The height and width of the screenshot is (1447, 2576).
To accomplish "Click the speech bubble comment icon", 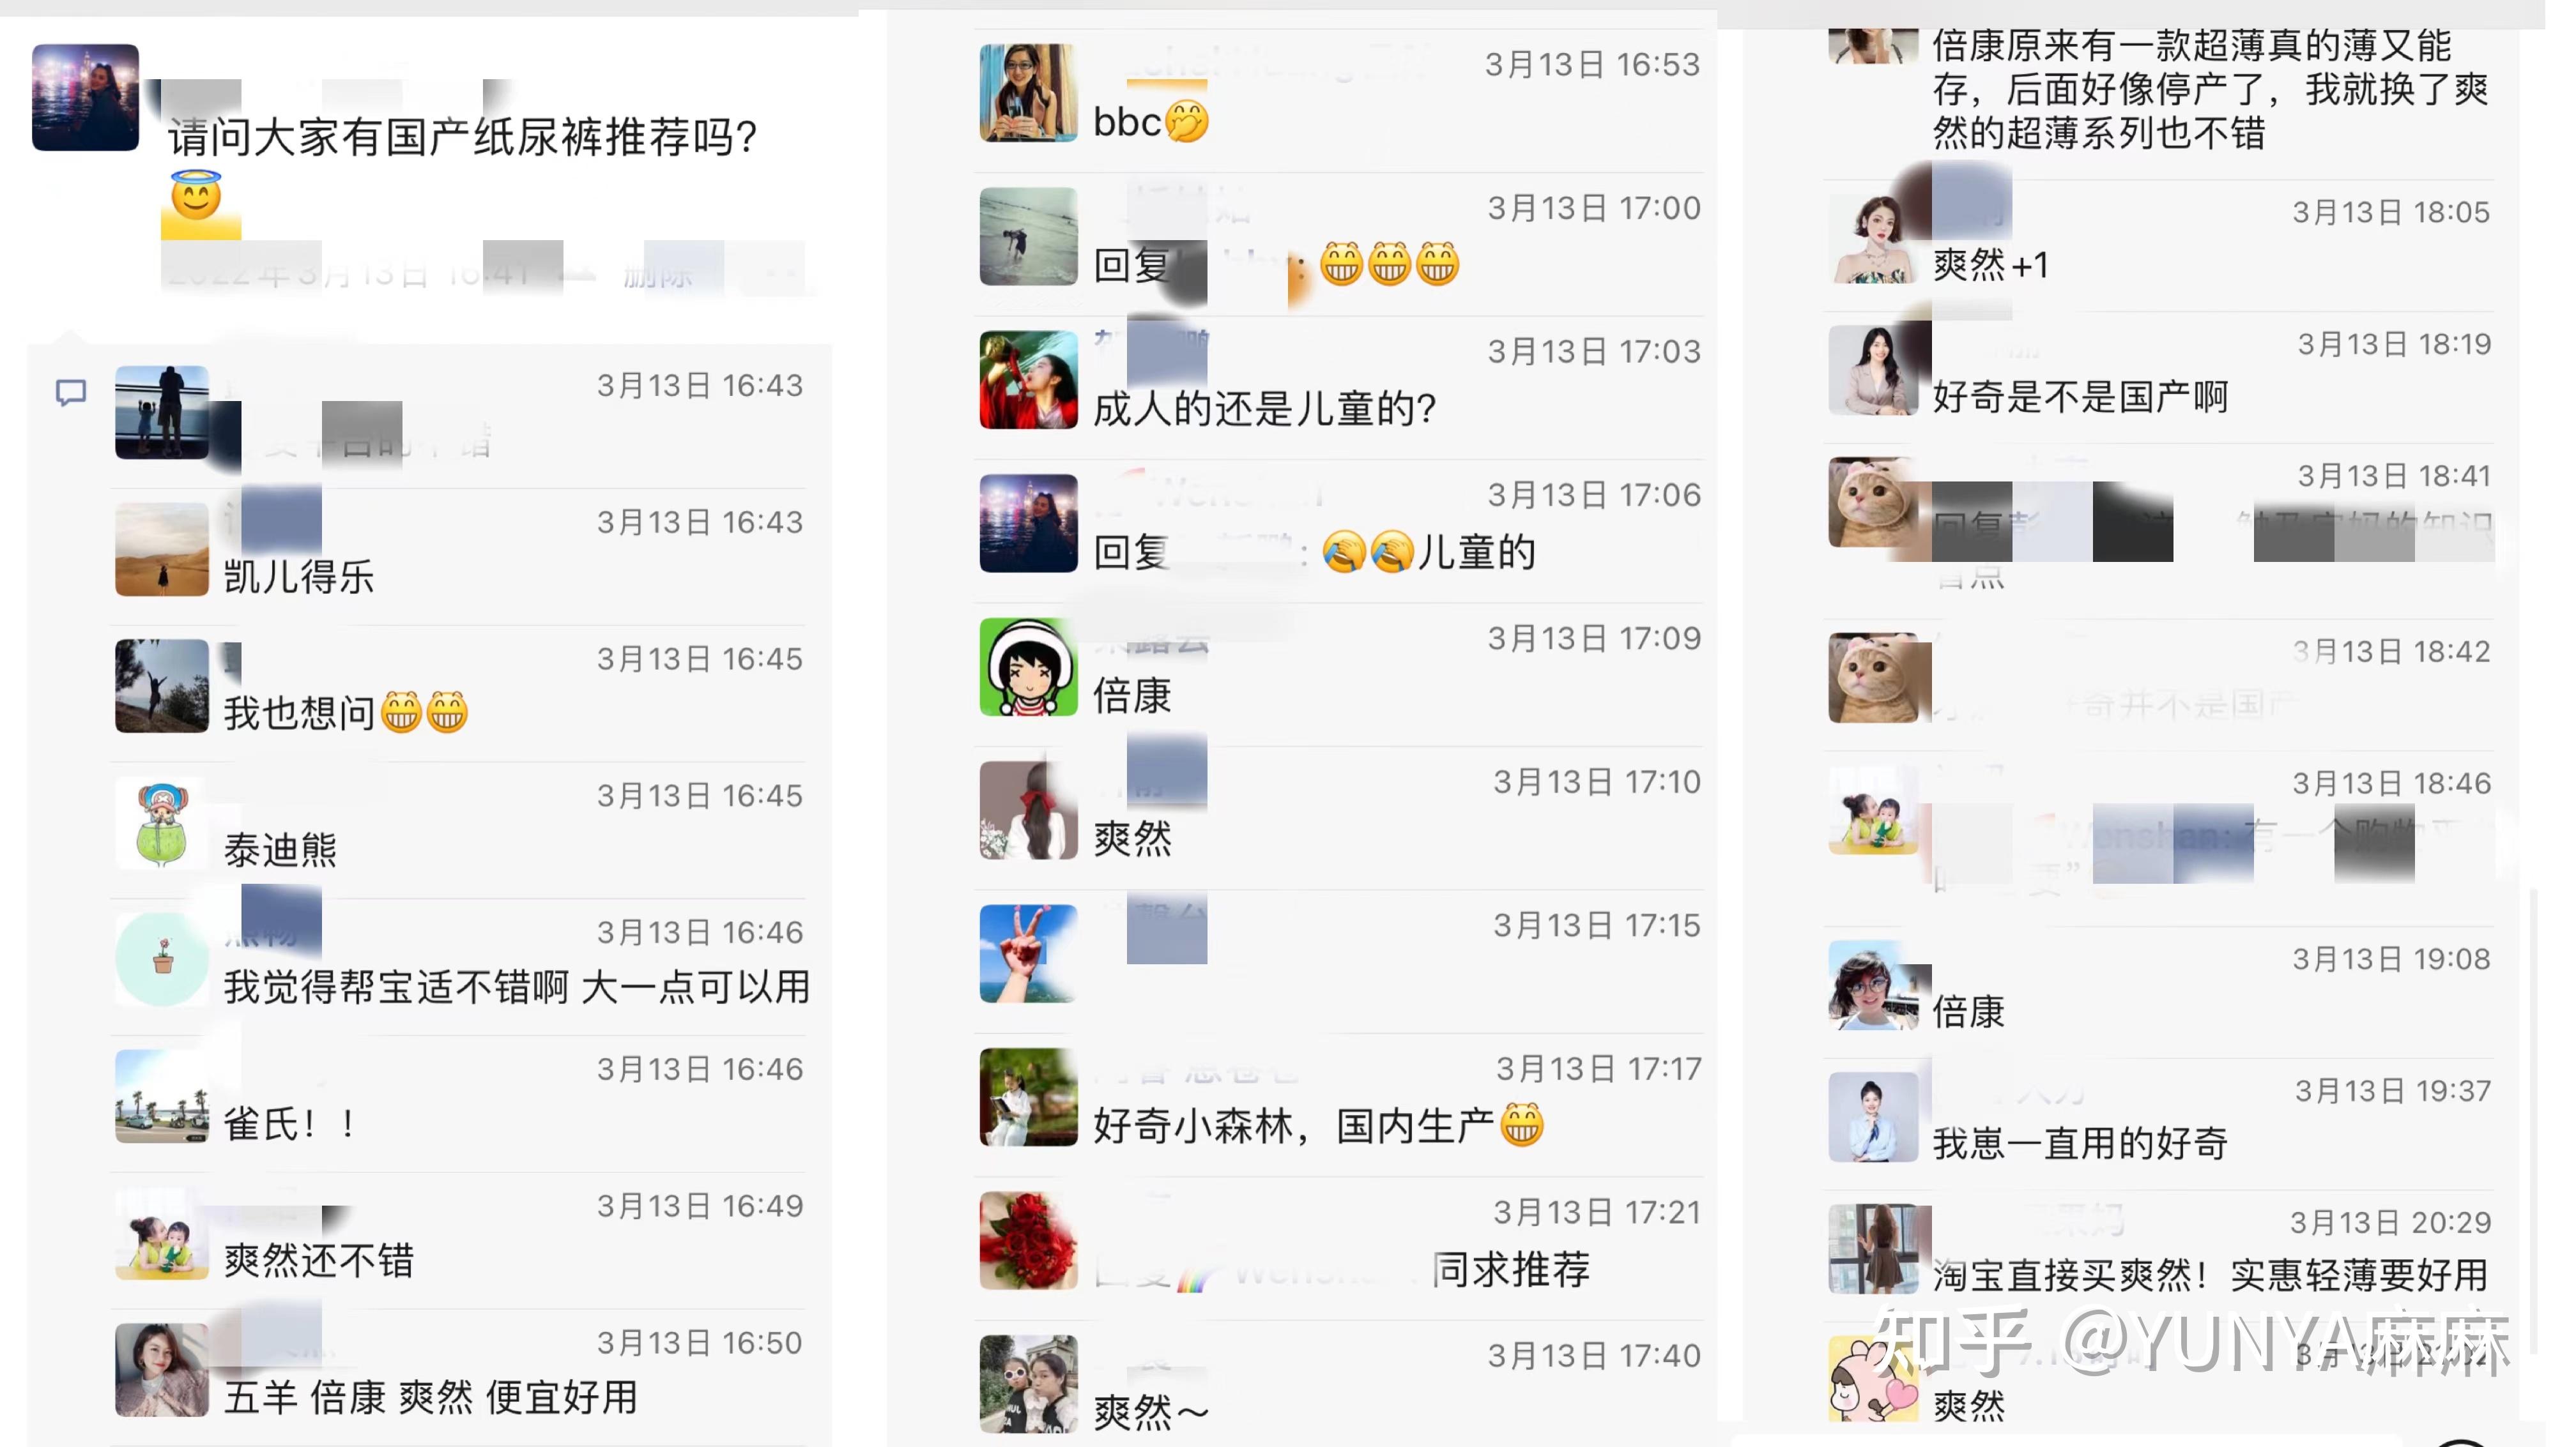I will pos(70,393).
